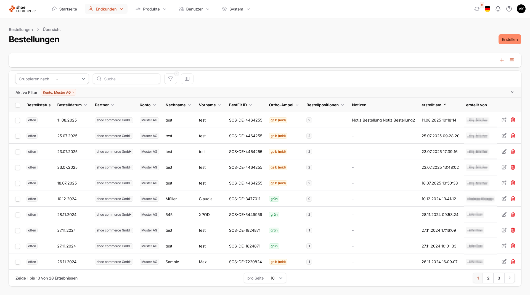Delete the Müller Claudia order

(x=513, y=199)
